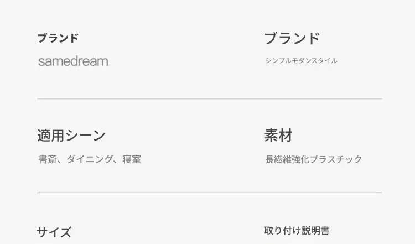The width and height of the screenshot is (415, 244).
Task: Click the ブランド heading above シンプルモダンスタイル
Action: (x=292, y=38)
